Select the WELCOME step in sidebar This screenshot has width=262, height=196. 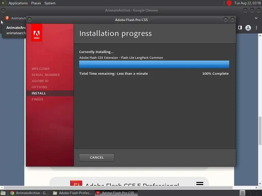(41, 69)
